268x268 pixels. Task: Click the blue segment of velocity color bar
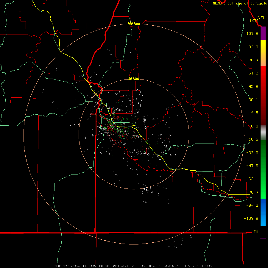(263, 212)
